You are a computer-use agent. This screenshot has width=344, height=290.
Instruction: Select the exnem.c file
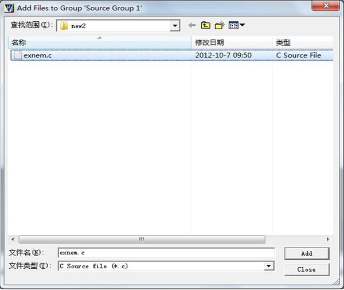pyautogui.click(x=172, y=55)
